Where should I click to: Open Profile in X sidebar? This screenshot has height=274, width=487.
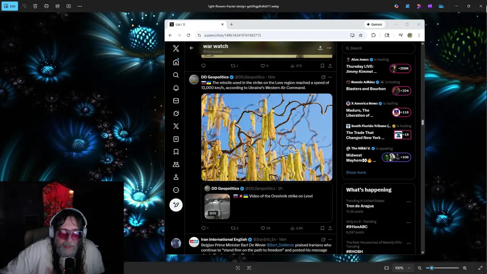[176, 177]
